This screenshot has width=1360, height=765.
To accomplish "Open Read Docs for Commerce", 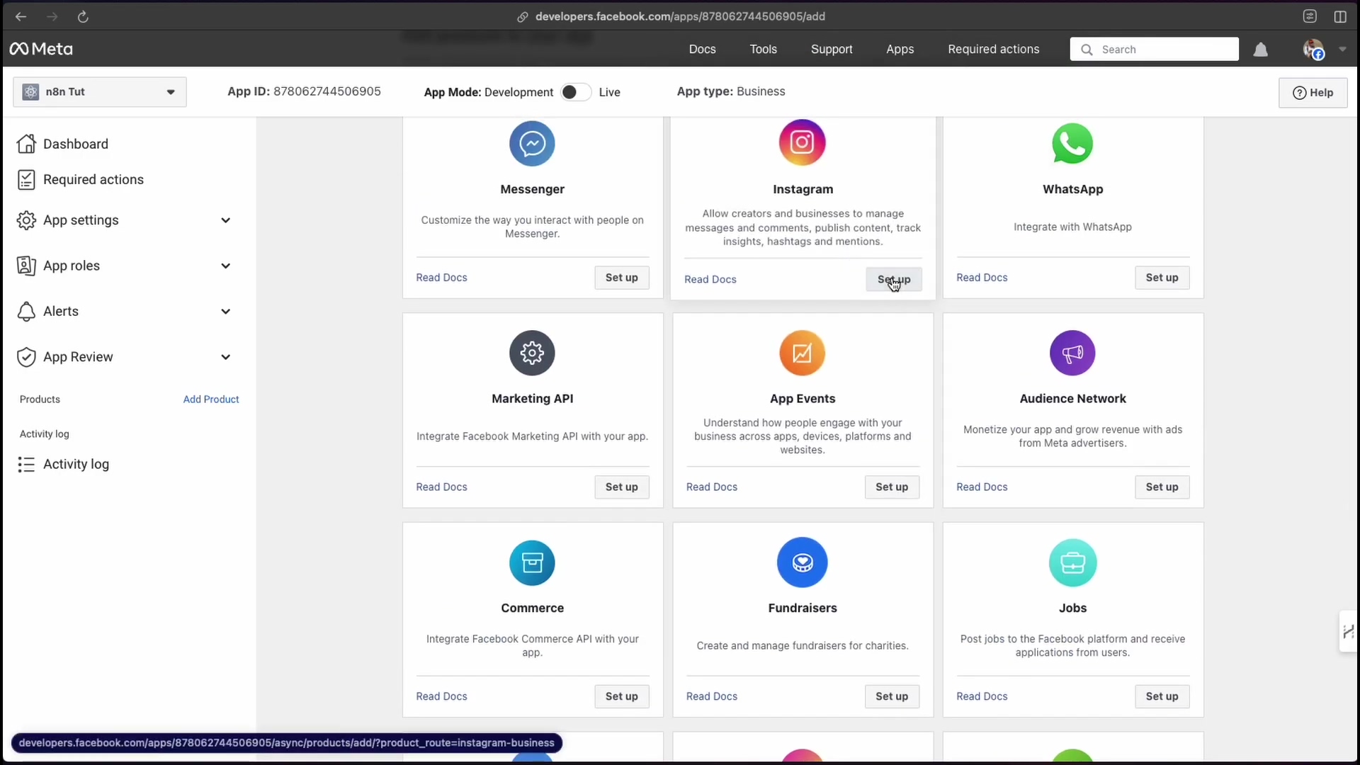I will coord(441,696).
